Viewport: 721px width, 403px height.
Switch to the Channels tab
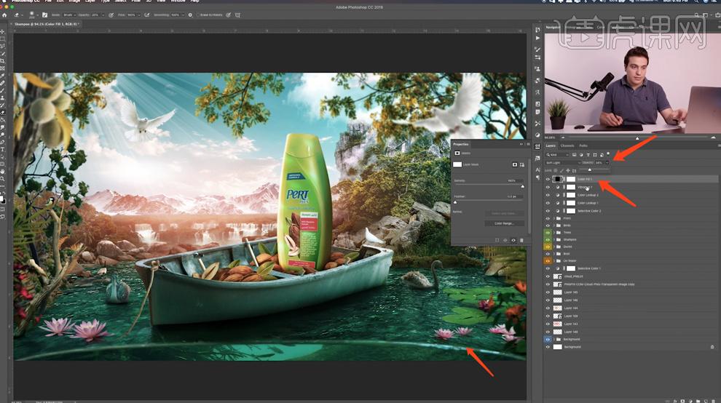click(567, 145)
